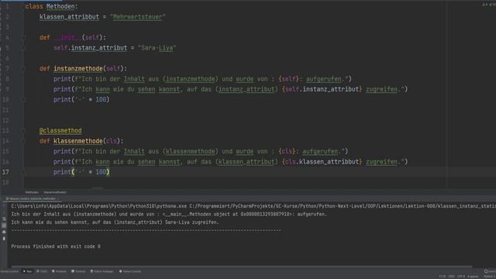Click cls.klassen_attribbut on line 16

[322, 162]
